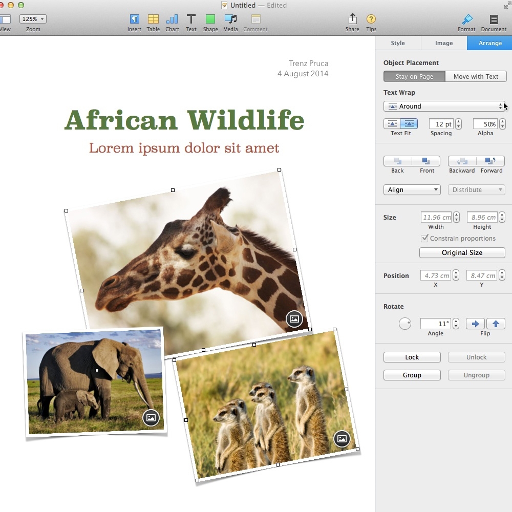Select Stay on Page placement
The image size is (512, 512).
click(x=414, y=76)
